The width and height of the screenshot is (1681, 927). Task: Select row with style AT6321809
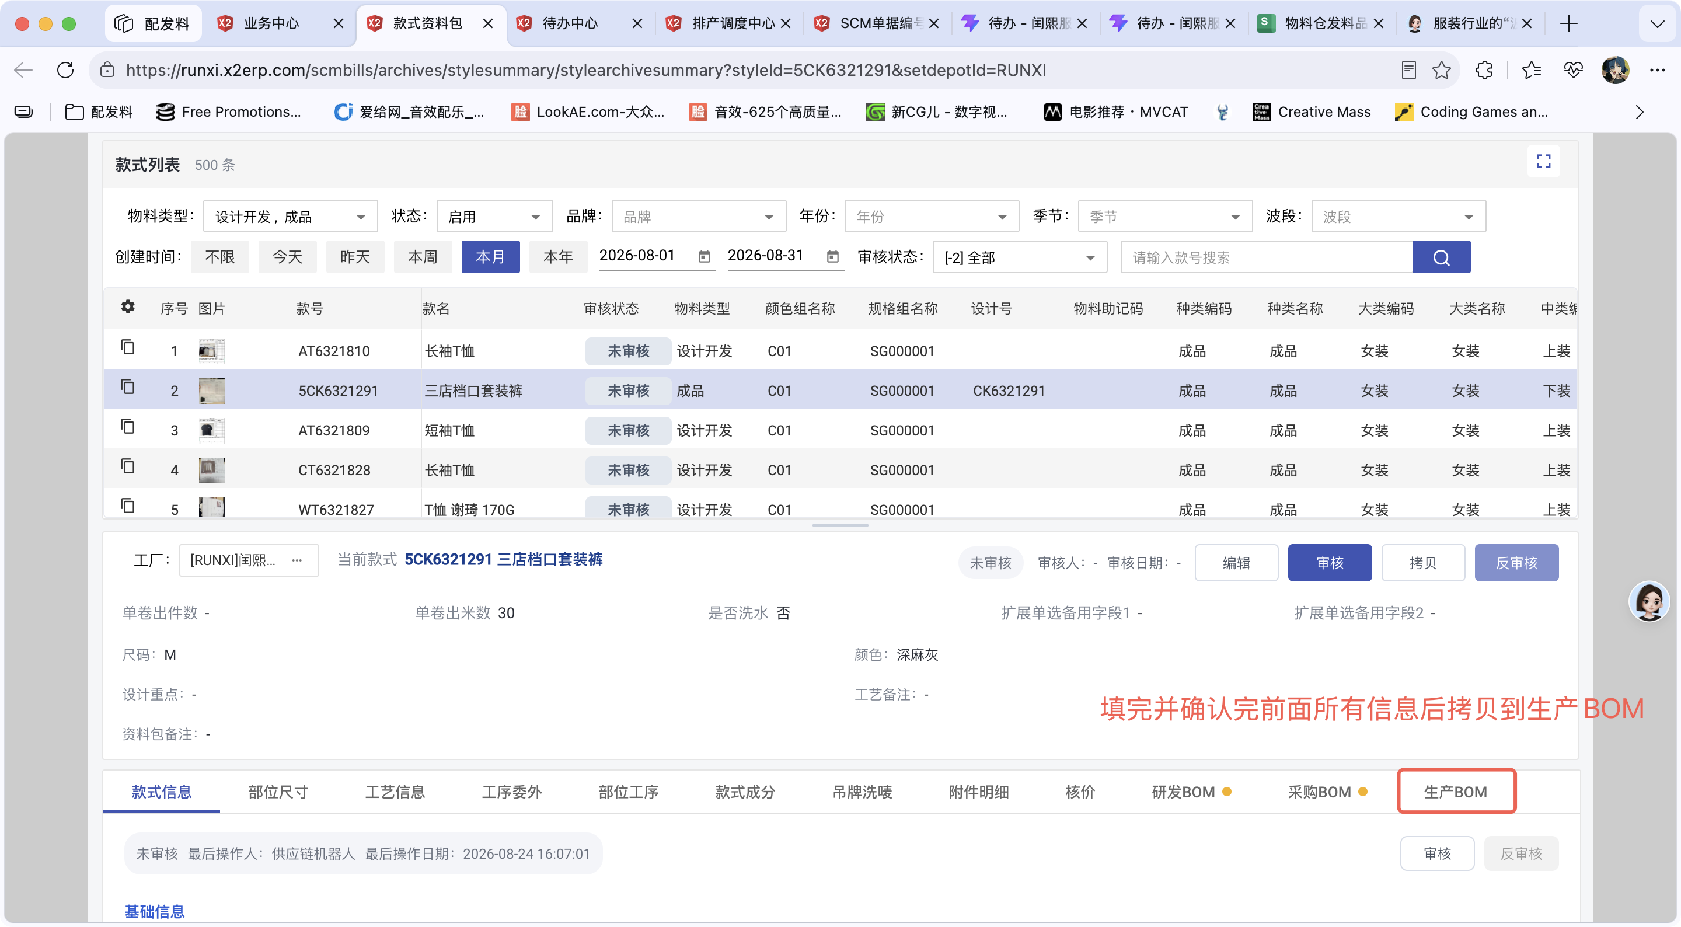[x=840, y=430]
